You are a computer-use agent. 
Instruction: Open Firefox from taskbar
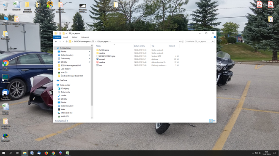click(x=46, y=153)
